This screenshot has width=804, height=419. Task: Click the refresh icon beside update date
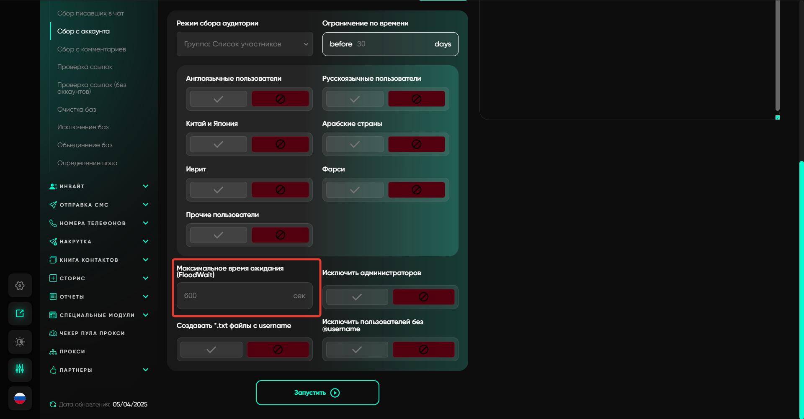[53, 404]
